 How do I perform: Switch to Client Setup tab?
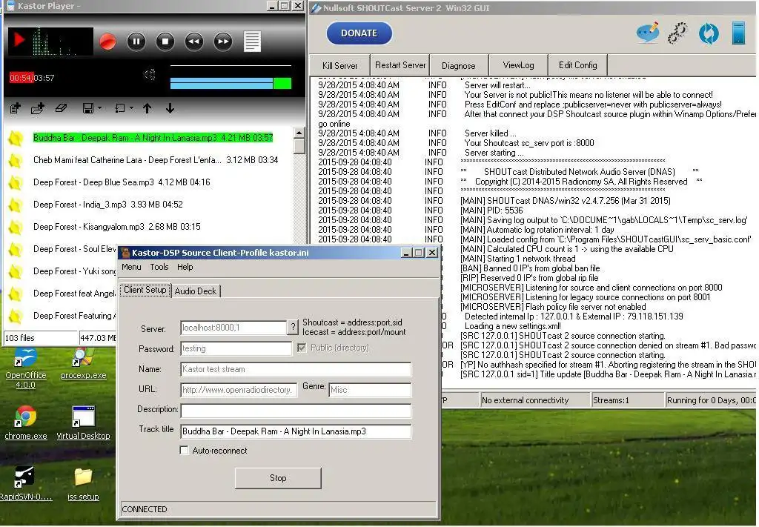click(x=145, y=290)
